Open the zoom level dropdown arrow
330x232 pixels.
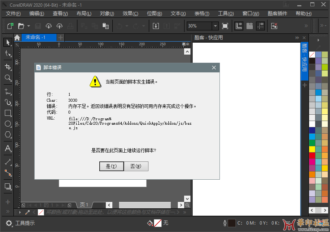tap(215, 26)
